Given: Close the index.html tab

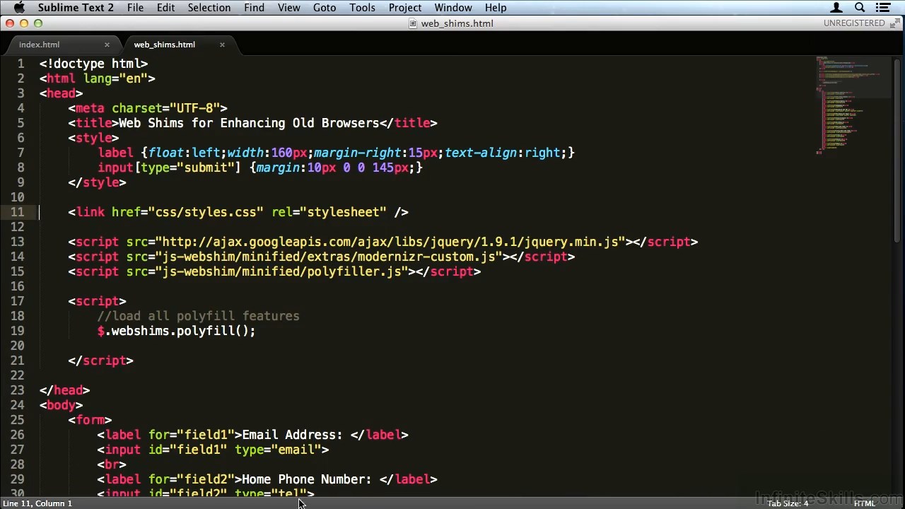Looking at the screenshot, I should pyautogui.click(x=107, y=45).
